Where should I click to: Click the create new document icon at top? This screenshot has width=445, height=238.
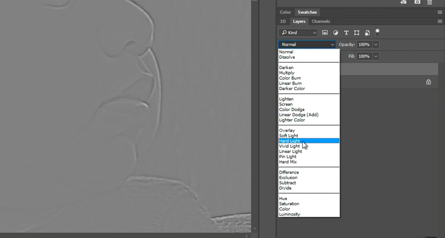(403, 2)
